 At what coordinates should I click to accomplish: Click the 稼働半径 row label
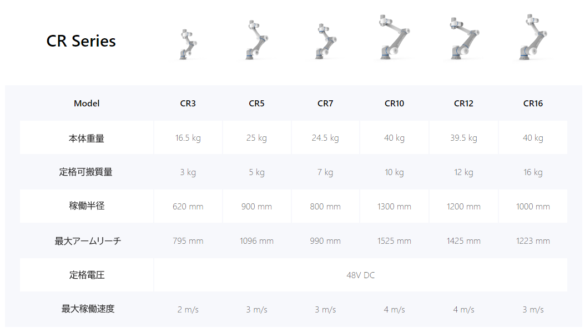point(87,206)
